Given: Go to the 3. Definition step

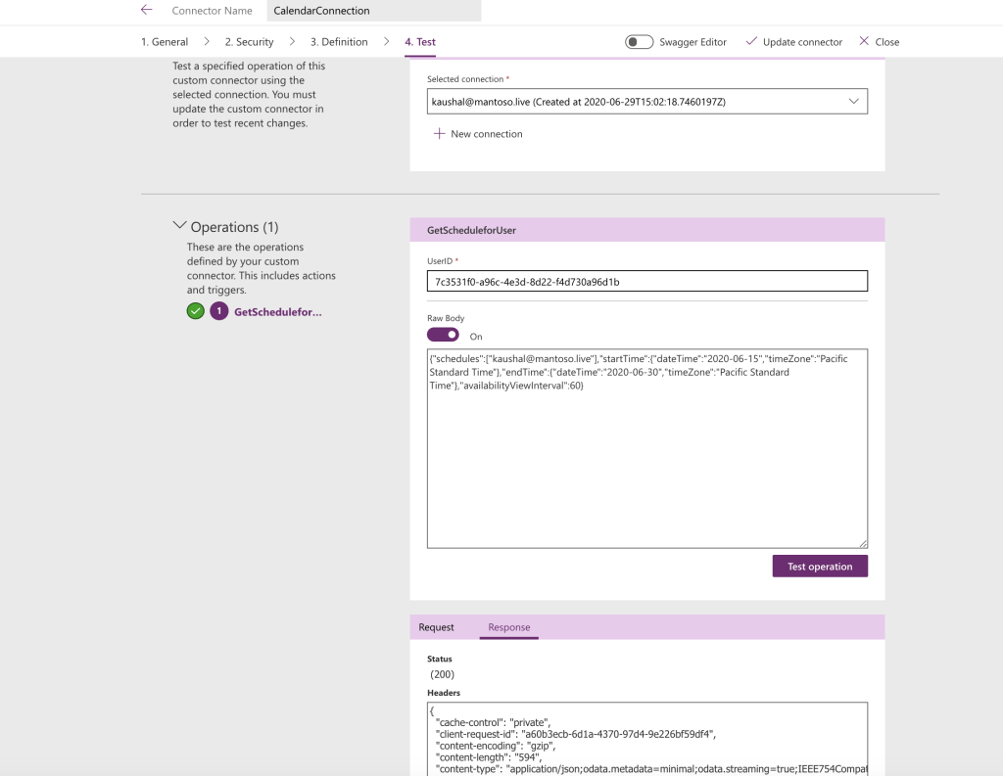Looking at the screenshot, I should pyautogui.click(x=339, y=42).
